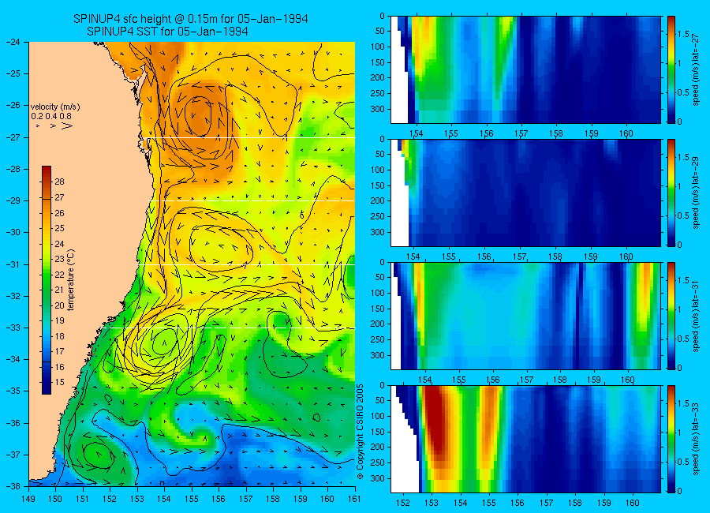Click the "-38" latitude tick on the SST map
Viewport: 710px width, 513px height.
coord(13,486)
